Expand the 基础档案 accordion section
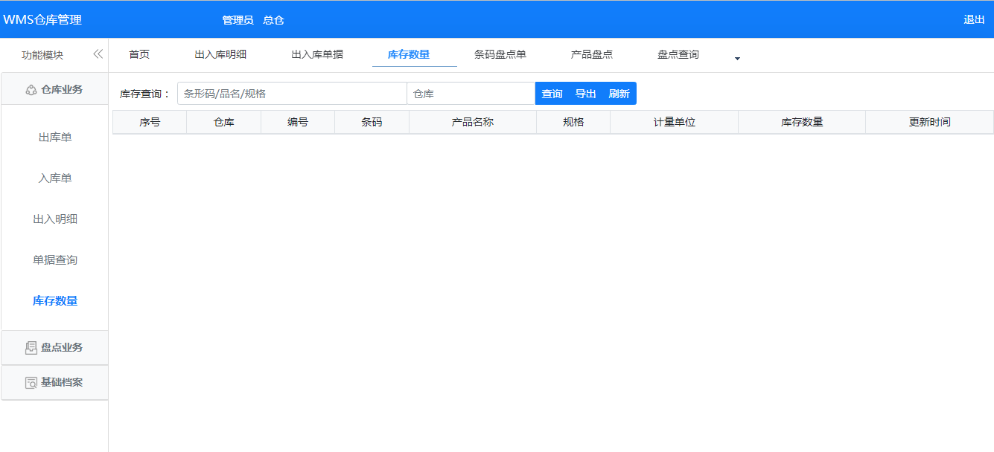 (61, 383)
